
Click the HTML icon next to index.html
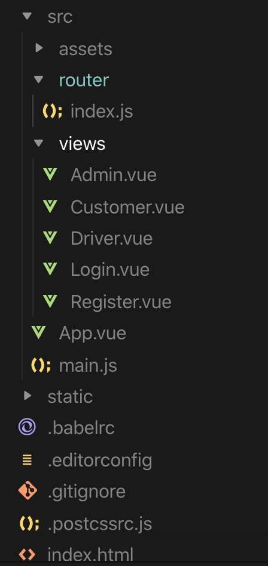27,555
